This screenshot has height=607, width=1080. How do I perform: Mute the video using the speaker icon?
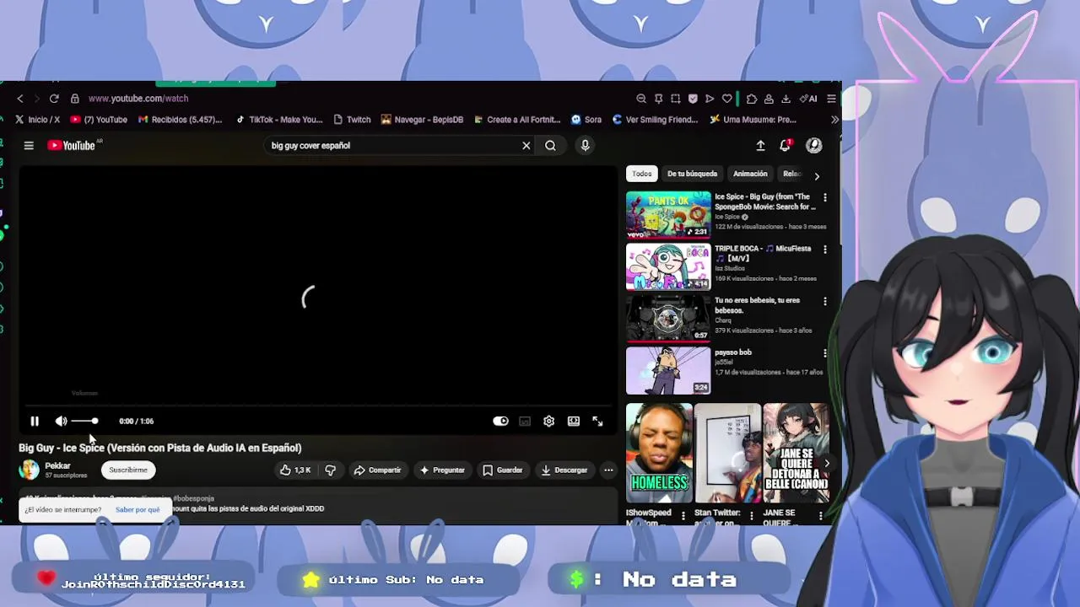click(61, 421)
